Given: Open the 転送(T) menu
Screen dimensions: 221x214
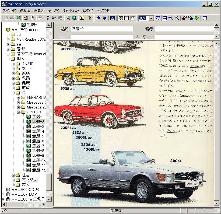Looking at the screenshot, I should pos(88,10).
